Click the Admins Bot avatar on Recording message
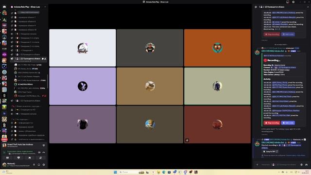Image resolution: width=311 pixels, height=175 pixels. point(257,52)
